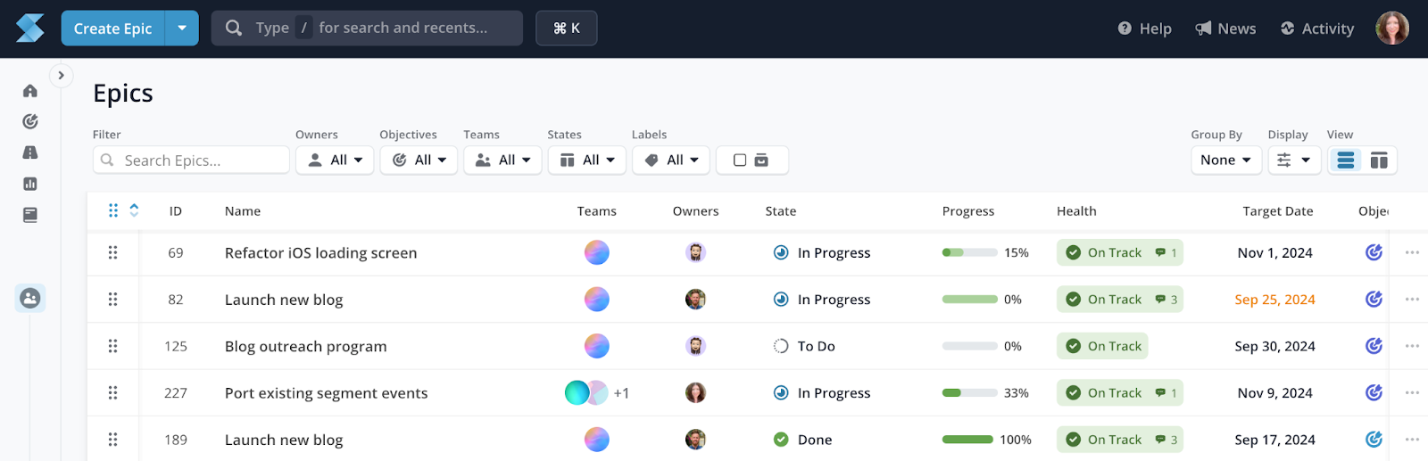Click the 33% progress bar on epic 227

pyautogui.click(x=969, y=393)
